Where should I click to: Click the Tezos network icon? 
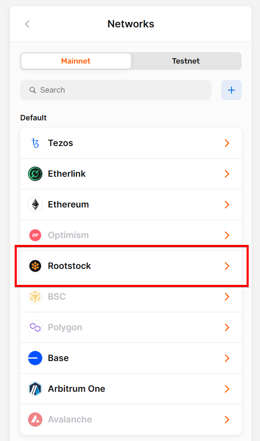click(x=35, y=143)
